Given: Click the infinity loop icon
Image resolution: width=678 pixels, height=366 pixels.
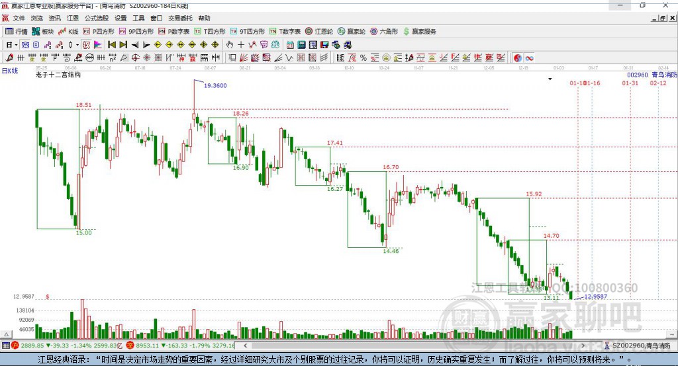Looking at the screenshot, I should pyautogui.click(x=529, y=58).
